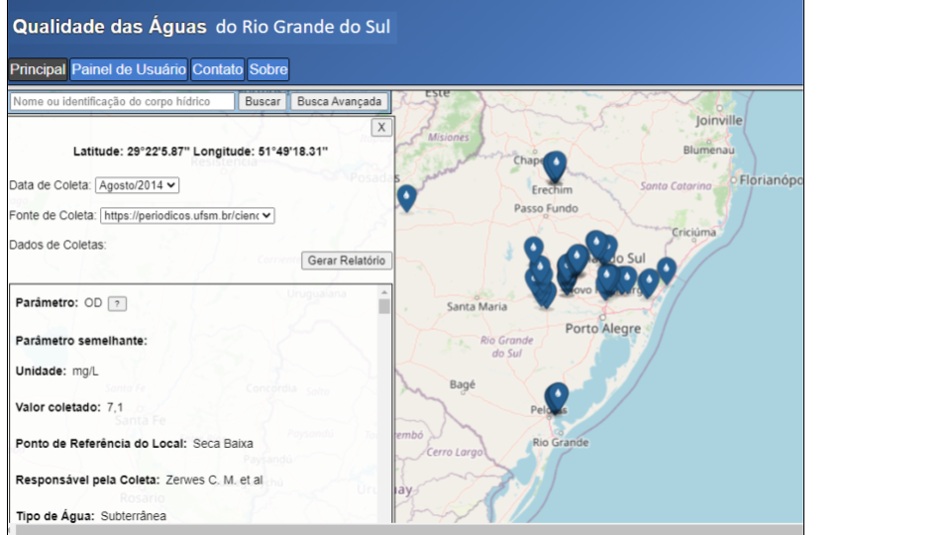951x535 pixels.
Task: Click the Buscar button
Action: click(x=263, y=102)
